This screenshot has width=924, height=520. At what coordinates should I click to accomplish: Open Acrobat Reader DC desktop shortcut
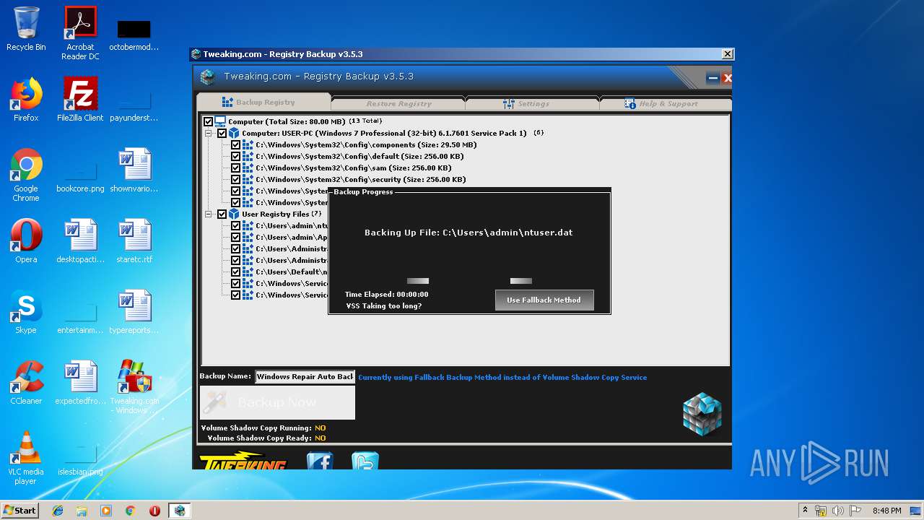80,33
